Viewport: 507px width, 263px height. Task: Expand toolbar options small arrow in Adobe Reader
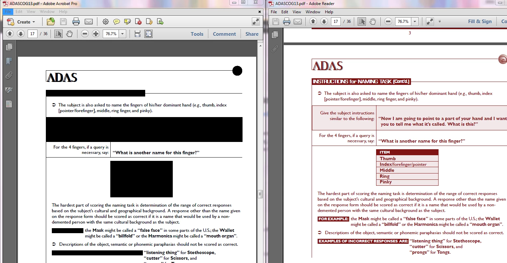click(440, 22)
